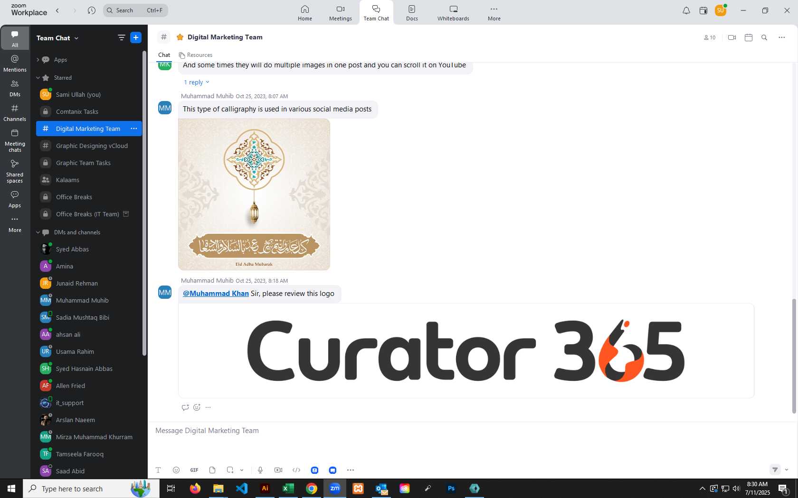Record a video message in composer
Screen dimensions: 798x498
click(x=278, y=470)
